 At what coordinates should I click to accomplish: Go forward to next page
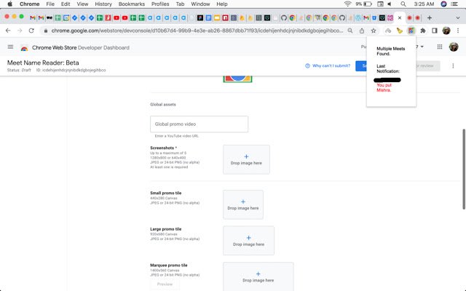pos(20,31)
